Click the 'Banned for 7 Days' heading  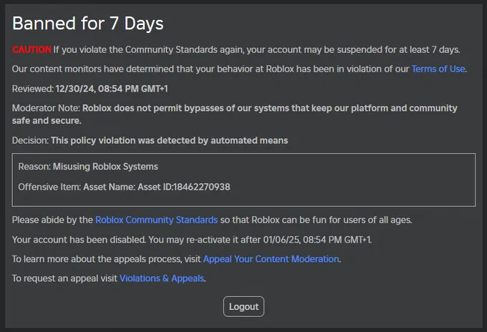[x=88, y=24]
